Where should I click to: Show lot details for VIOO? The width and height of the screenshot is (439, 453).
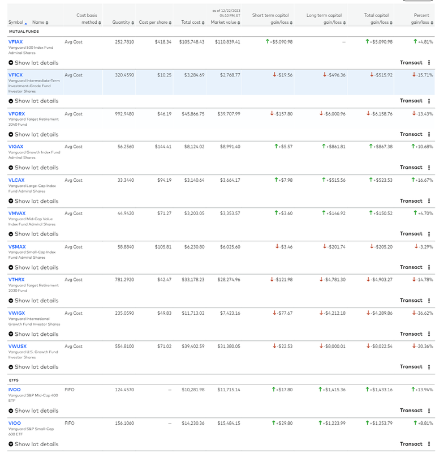tap(33, 444)
